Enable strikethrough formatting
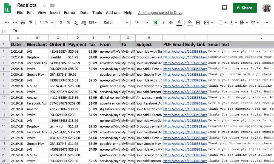This screenshot has height=164, width=274. [x=171, y=22]
